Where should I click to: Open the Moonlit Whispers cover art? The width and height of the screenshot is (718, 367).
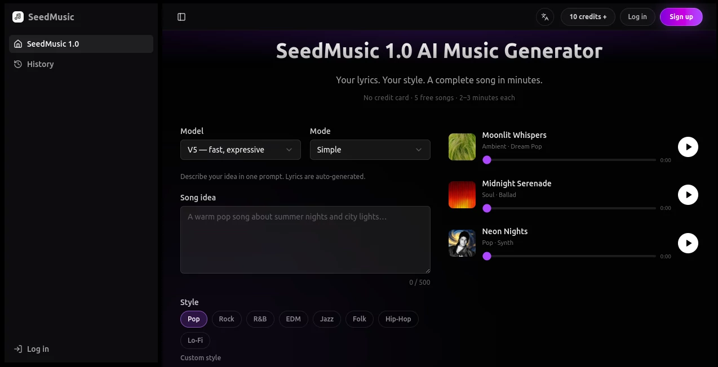(462, 147)
